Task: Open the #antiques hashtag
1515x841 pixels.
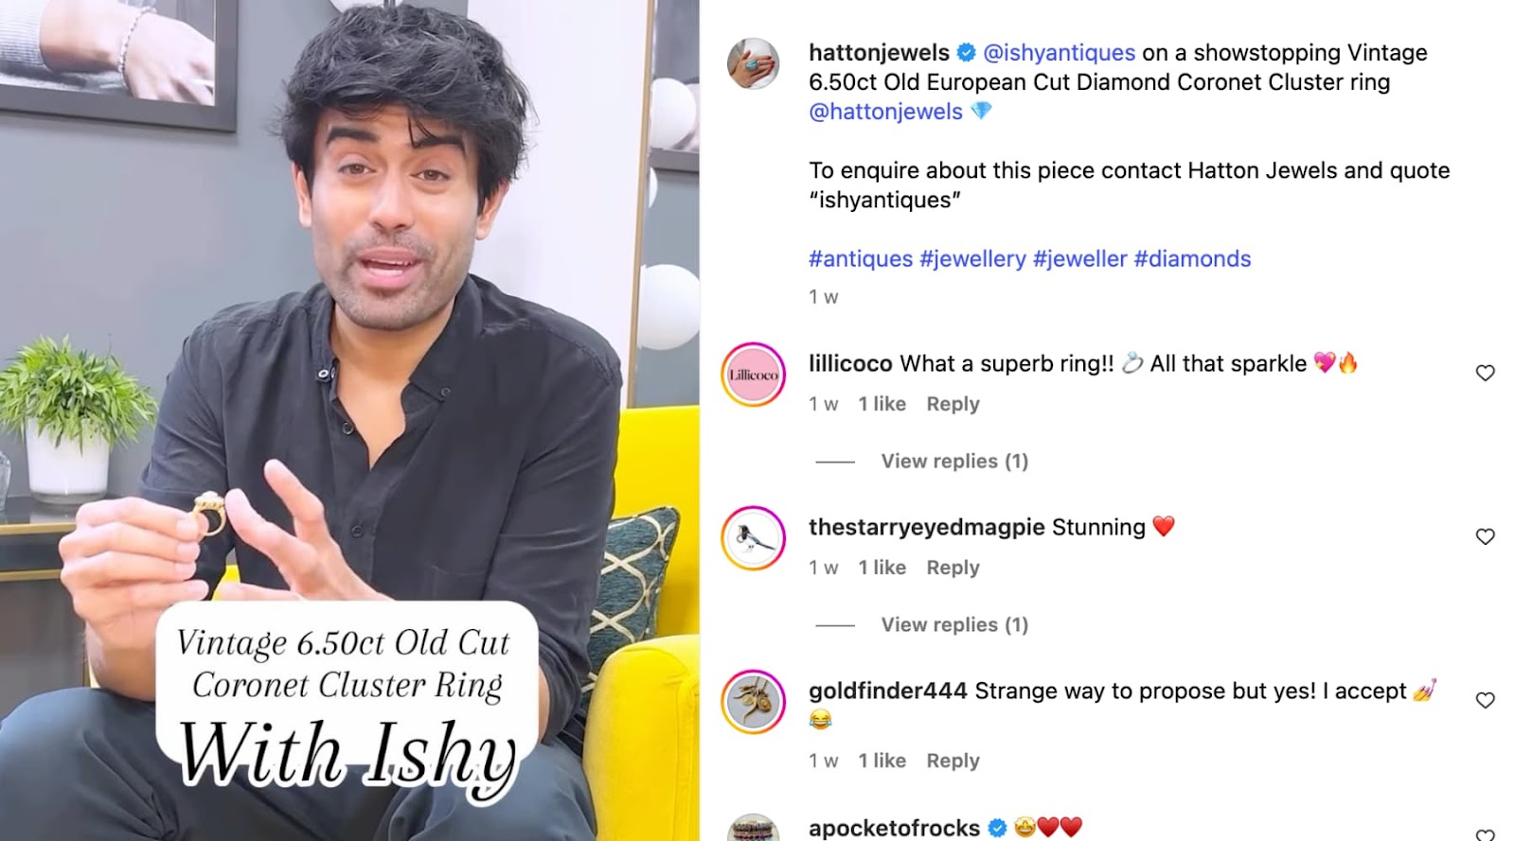Action: (861, 258)
